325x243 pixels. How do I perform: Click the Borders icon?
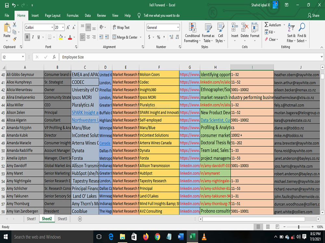49,37
